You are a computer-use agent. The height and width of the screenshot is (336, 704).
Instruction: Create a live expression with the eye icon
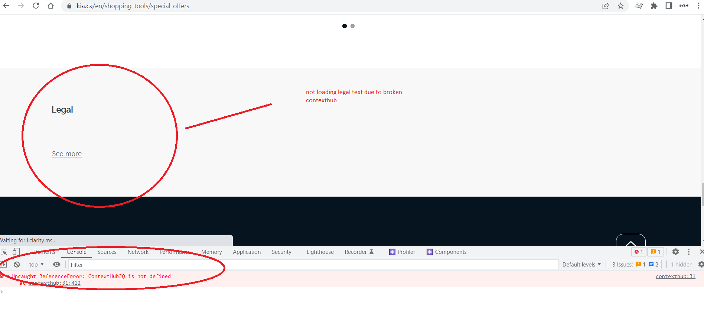[x=56, y=264]
